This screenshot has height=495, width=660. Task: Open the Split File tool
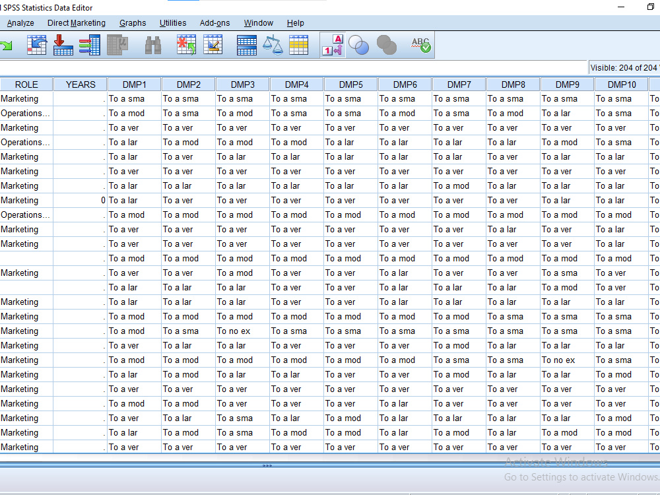tap(246, 46)
